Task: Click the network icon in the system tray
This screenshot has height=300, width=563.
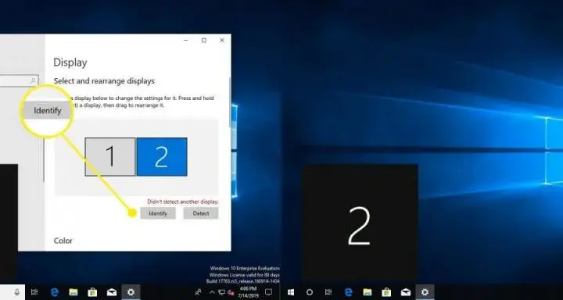Action: pos(222,292)
